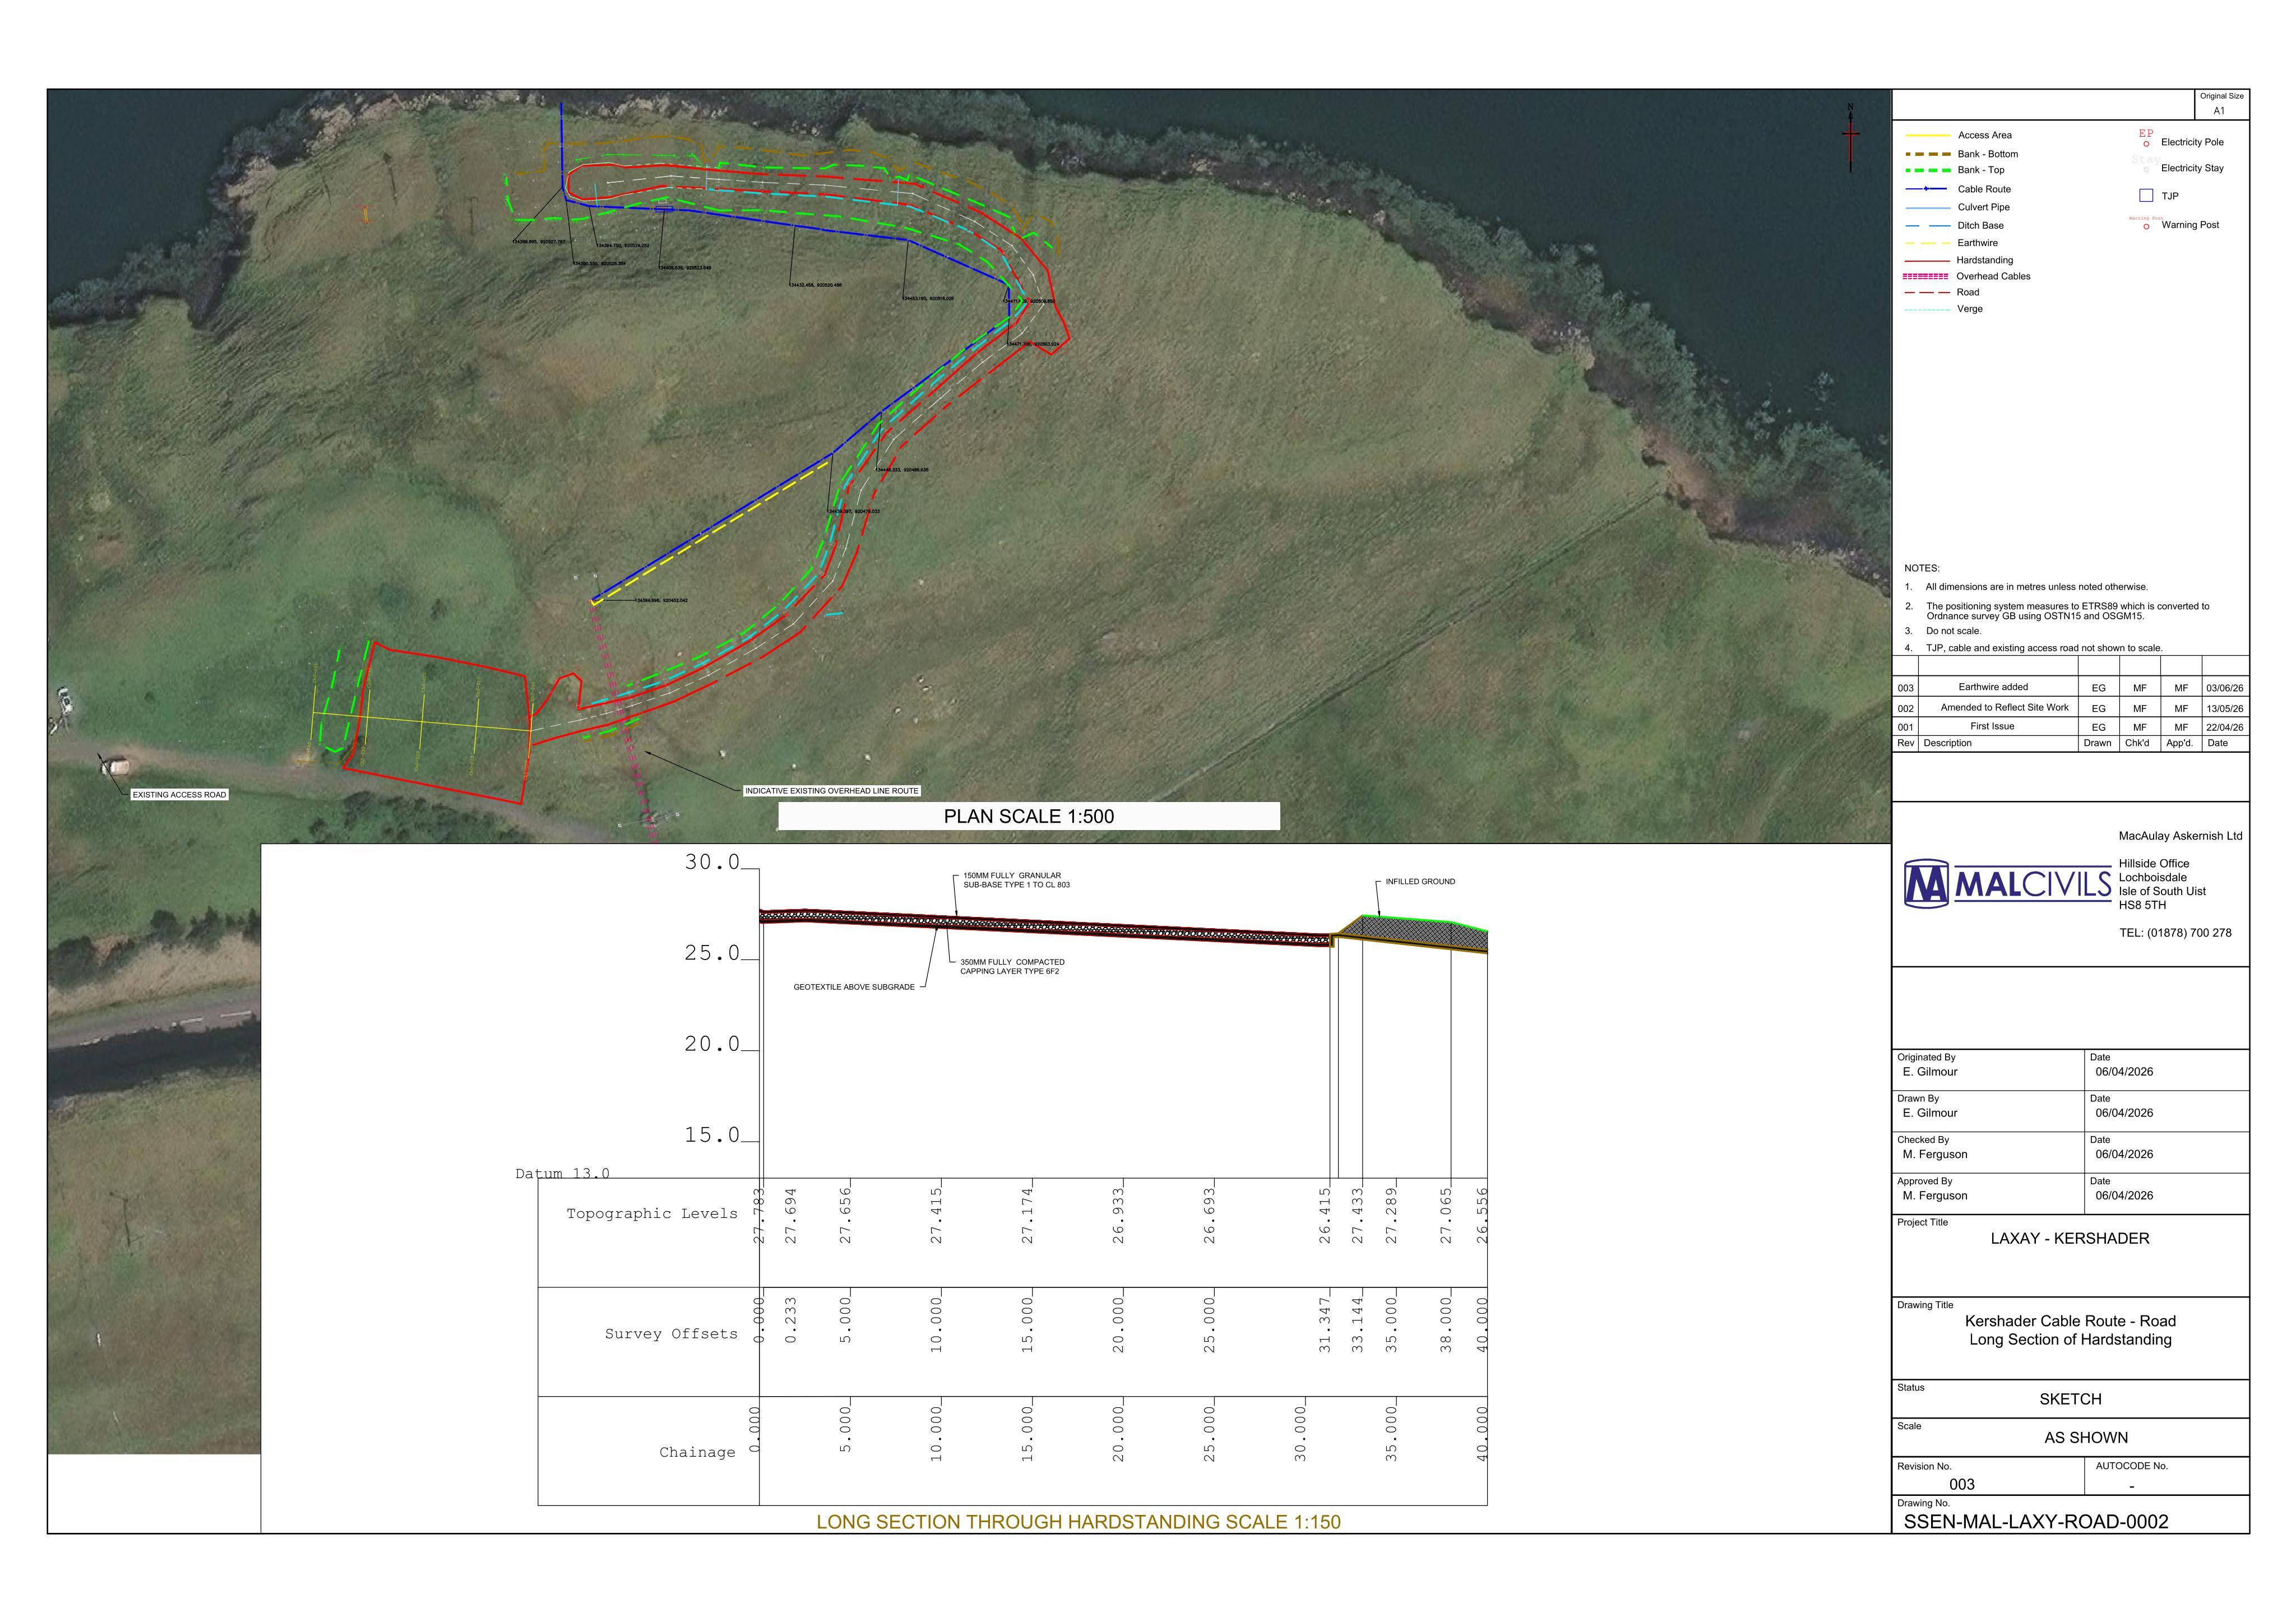2296x1622 pixels.
Task: Click the GEOTEXTILE ABOVE SUBGRADE annotation
Action: pyautogui.click(x=854, y=987)
